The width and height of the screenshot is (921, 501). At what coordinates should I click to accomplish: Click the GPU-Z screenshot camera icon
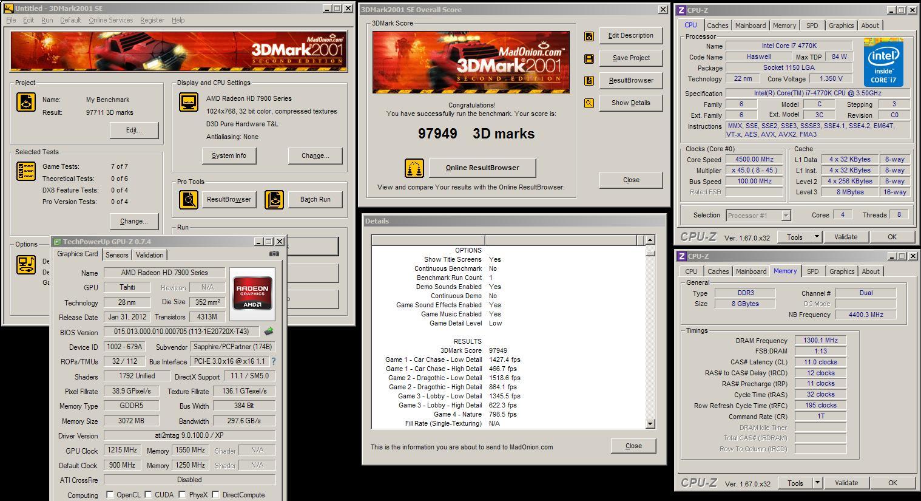(274, 254)
